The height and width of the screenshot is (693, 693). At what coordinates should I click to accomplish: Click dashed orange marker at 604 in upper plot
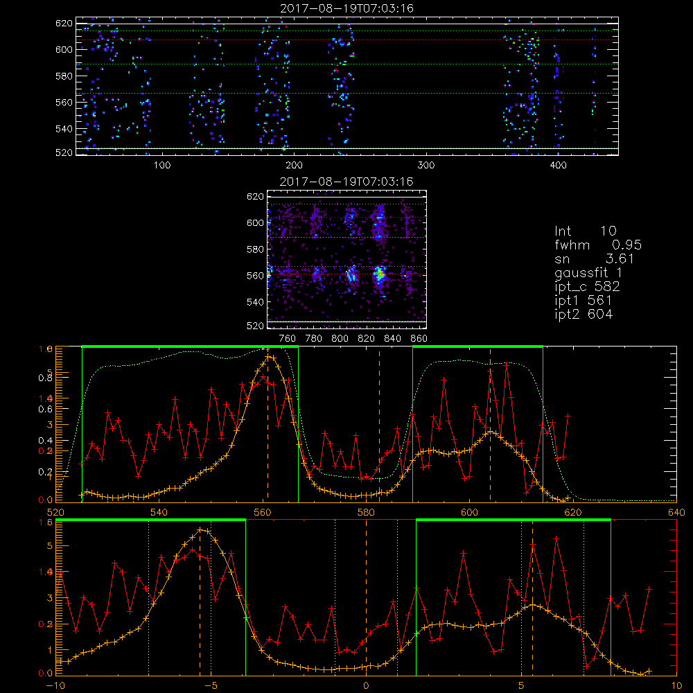(x=490, y=424)
